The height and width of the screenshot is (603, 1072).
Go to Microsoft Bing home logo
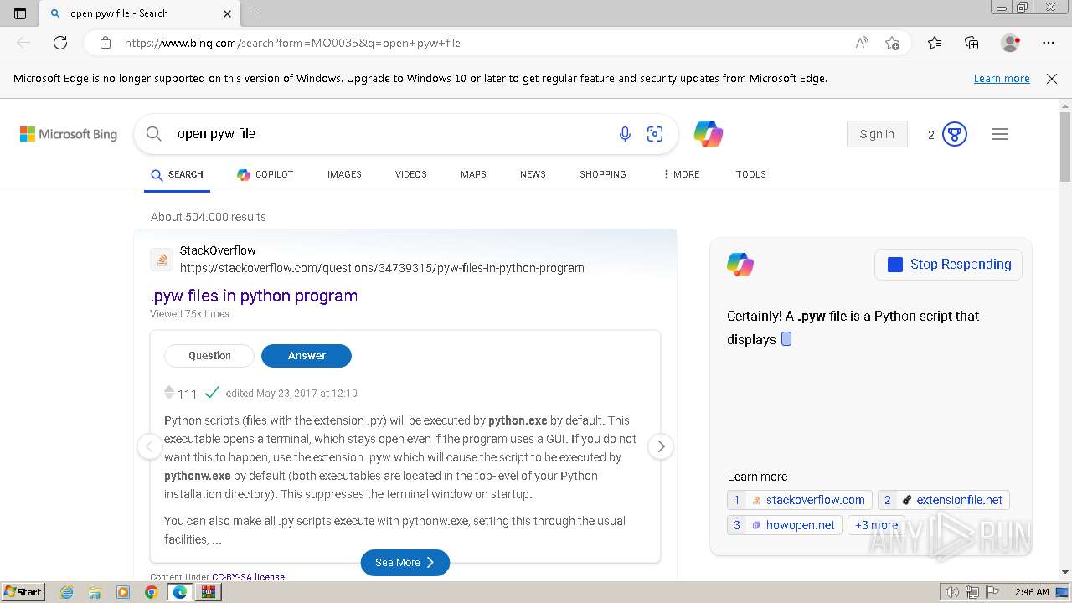pyautogui.click(x=69, y=134)
